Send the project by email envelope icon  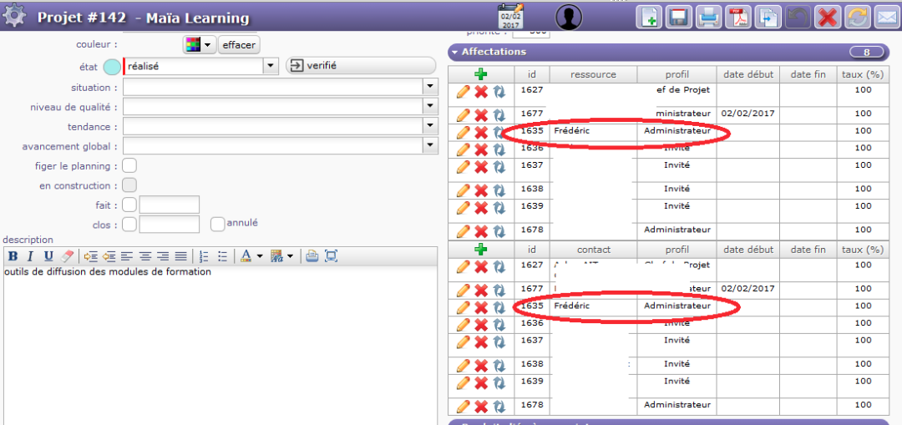point(886,18)
